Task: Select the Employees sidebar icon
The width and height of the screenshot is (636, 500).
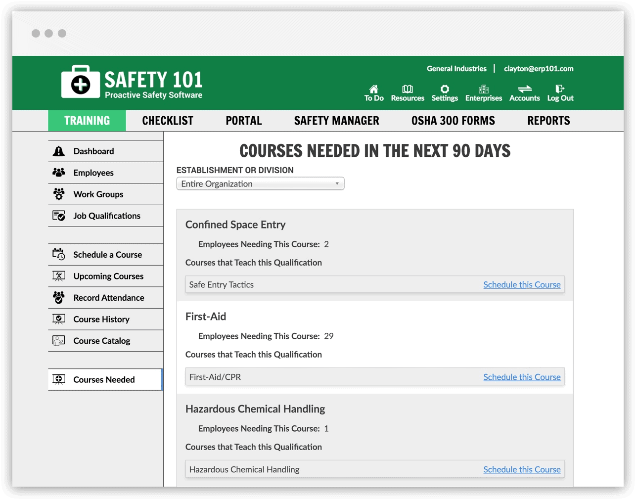Action: [59, 173]
